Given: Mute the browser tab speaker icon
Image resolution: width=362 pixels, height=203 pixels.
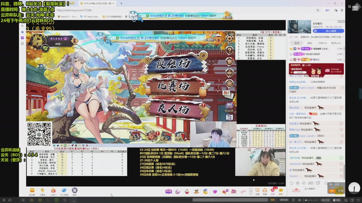Looking at the screenshot, I should pyautogui.click(x=110, y=4).
